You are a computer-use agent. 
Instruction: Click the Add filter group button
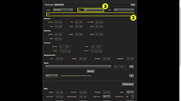(x=128, y=84)
